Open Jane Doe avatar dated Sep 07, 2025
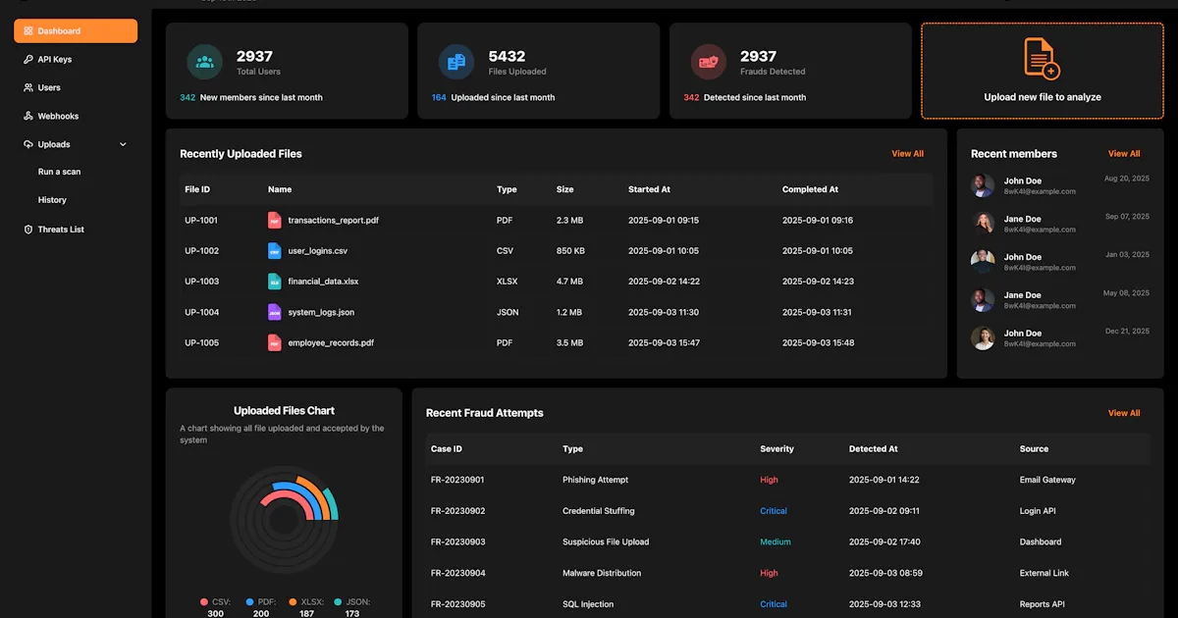The image size is (1178, 618). click(983, 224)
